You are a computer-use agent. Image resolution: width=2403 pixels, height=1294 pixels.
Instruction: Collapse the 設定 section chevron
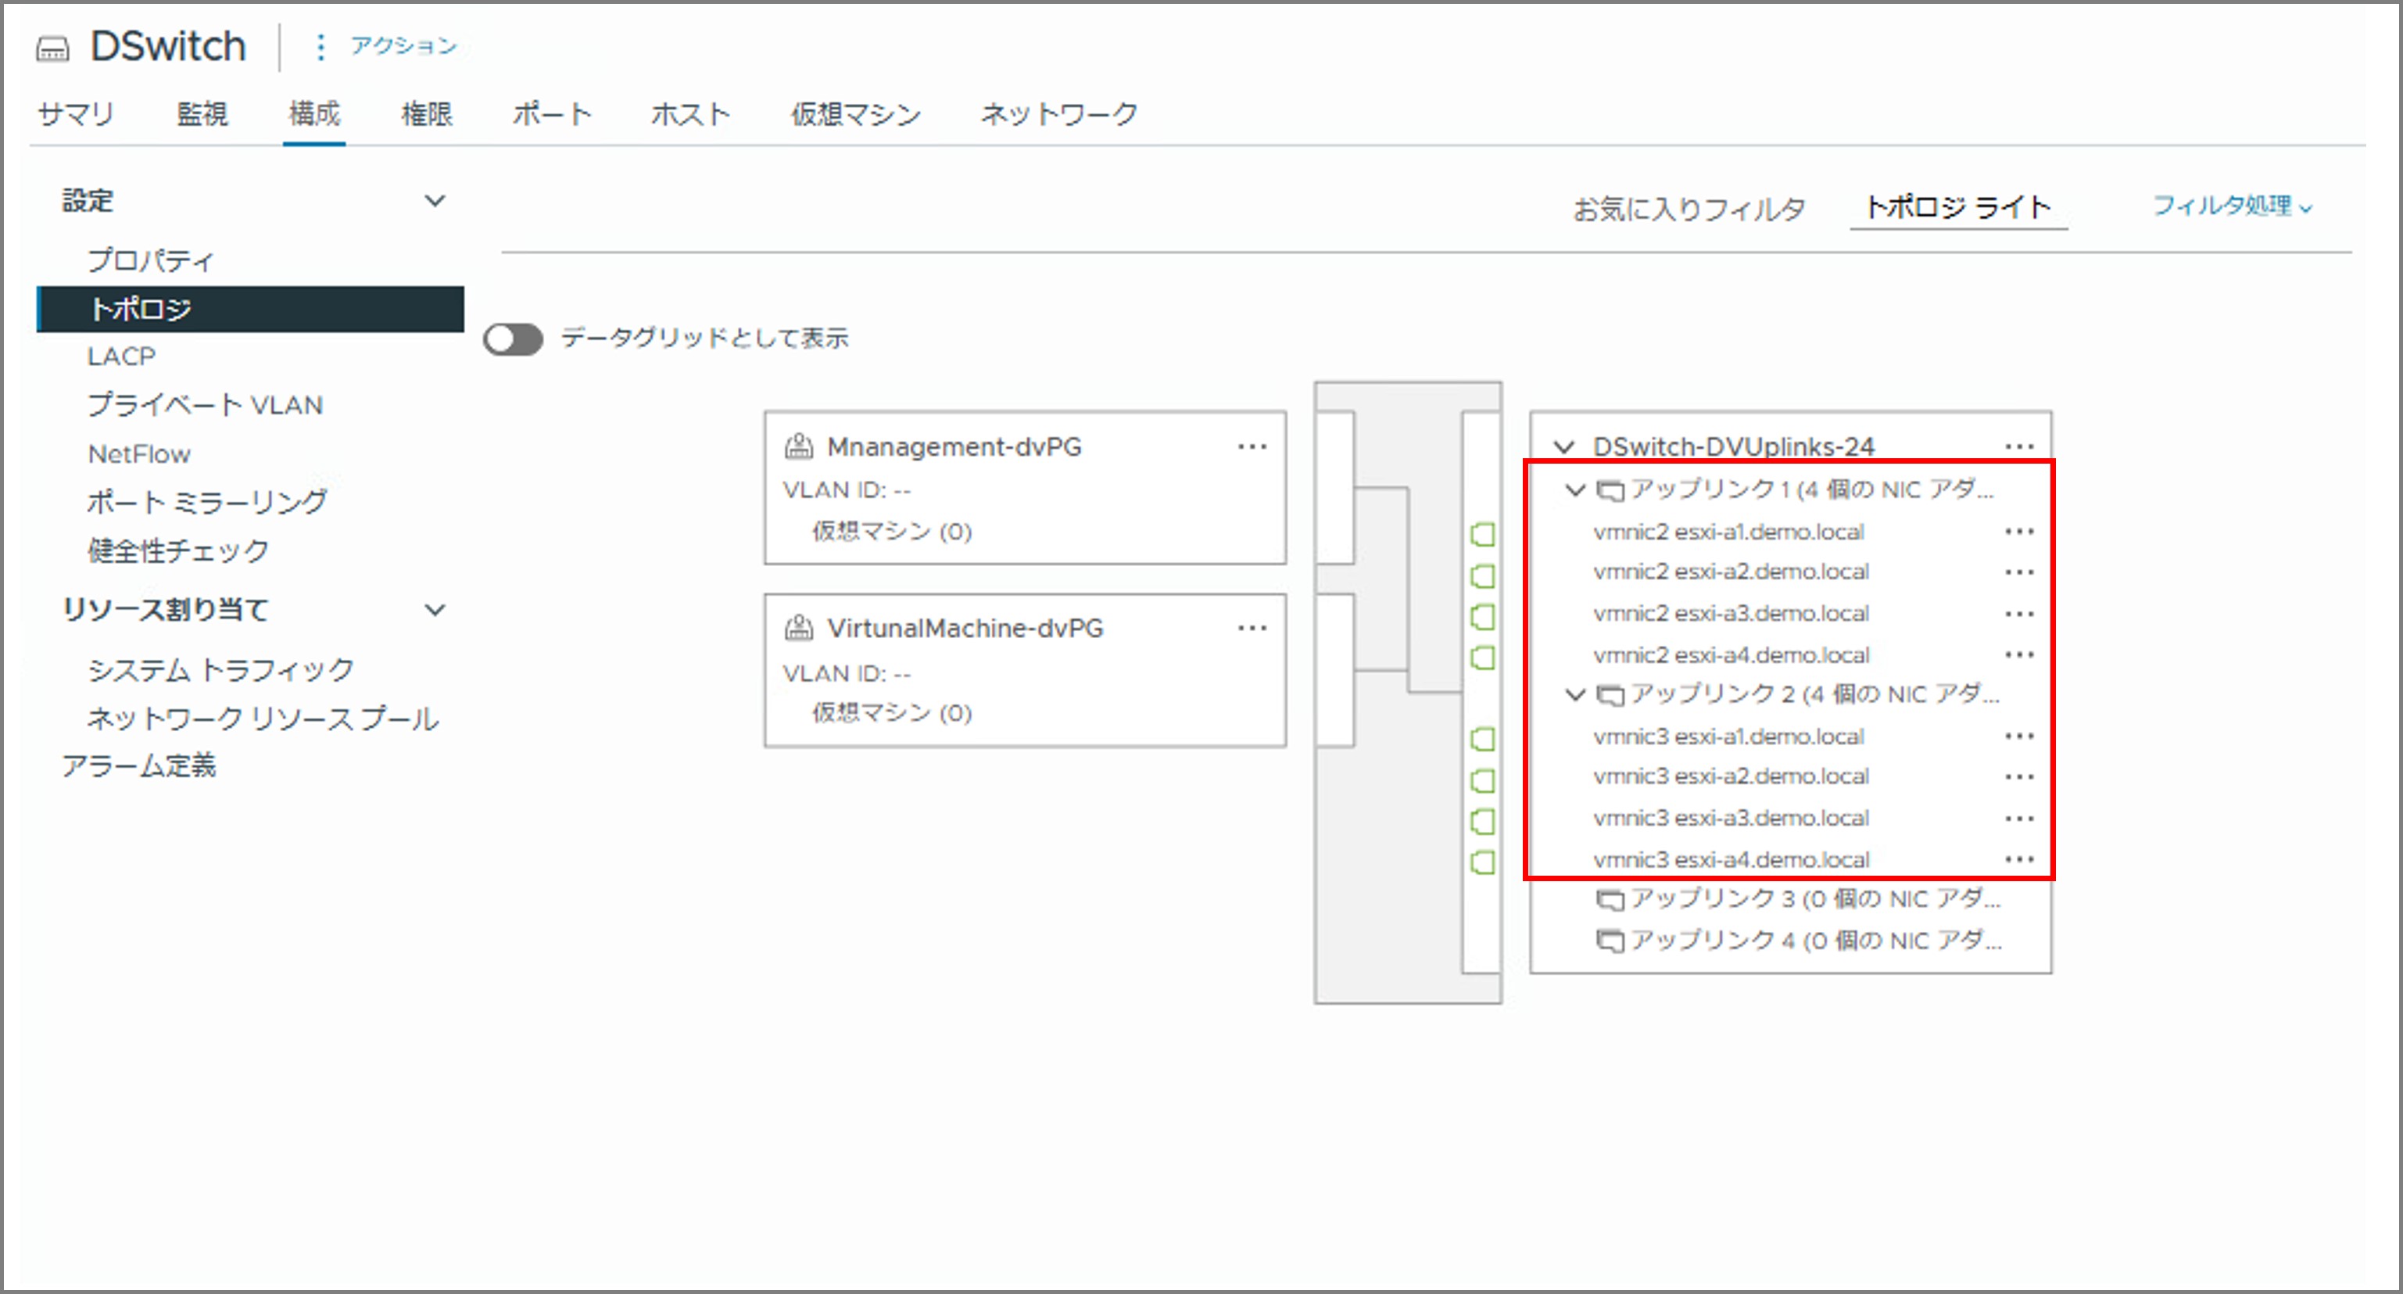click(x=435, y=201)
